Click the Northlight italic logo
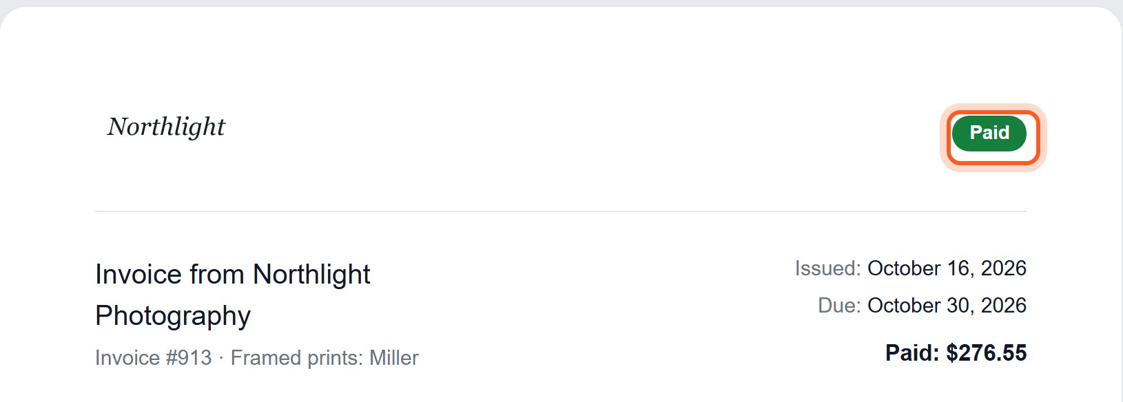Image resolution: width=1123 pixels, height=402 pixels. 166,127
